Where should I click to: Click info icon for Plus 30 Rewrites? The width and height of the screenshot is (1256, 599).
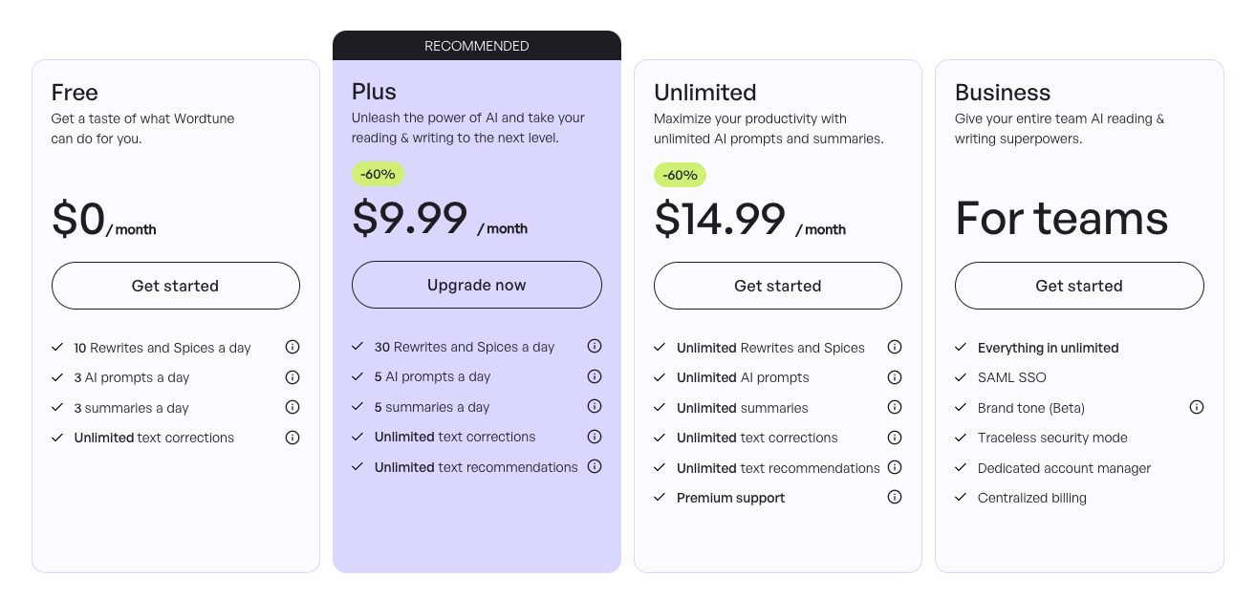[x=595, y=346]
